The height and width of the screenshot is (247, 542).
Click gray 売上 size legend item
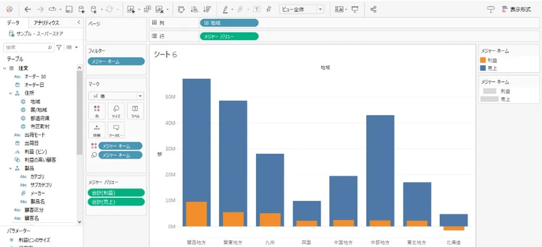[x=495, y=99]
